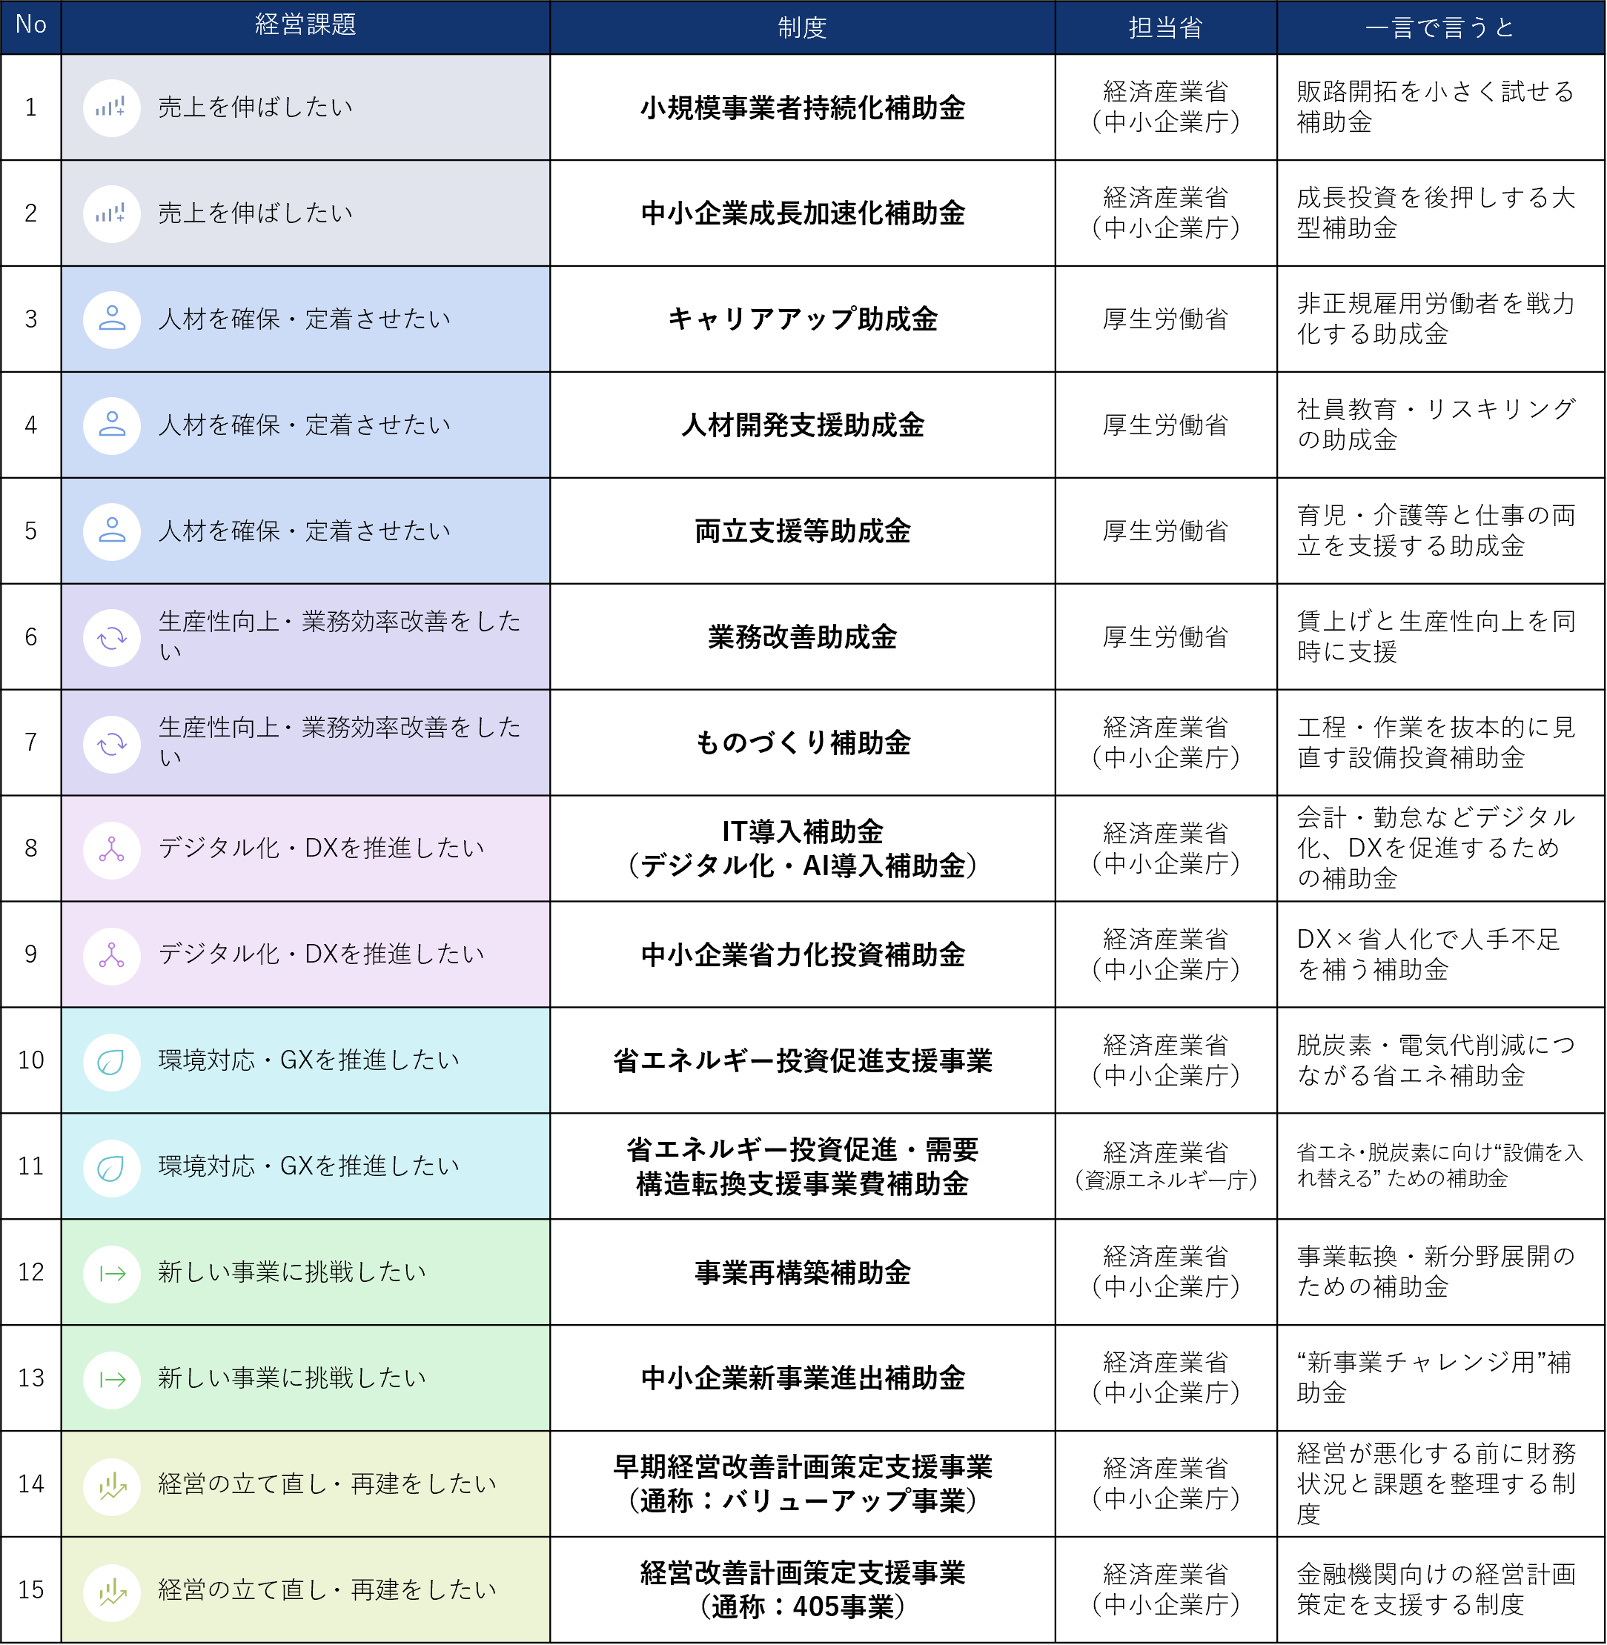Click leaf icon in second 環境対応・GX row
This screenshot has height=1645, width=1607.
(111, 1169)
